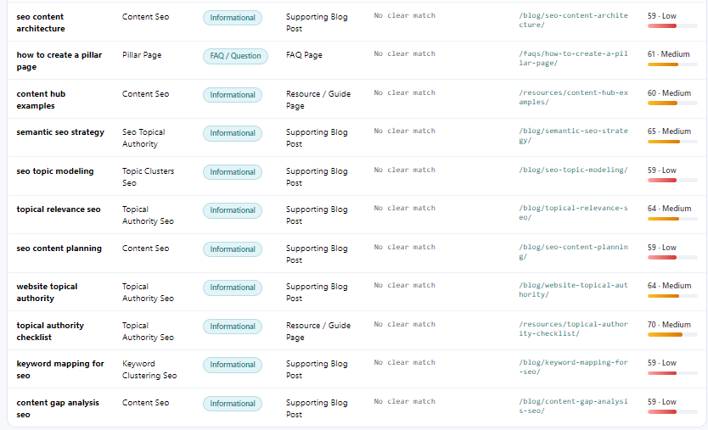This screenshot has height=430, width=708.
Task: Click Informational badge for seo content architecture
Action: pos(233,18)
